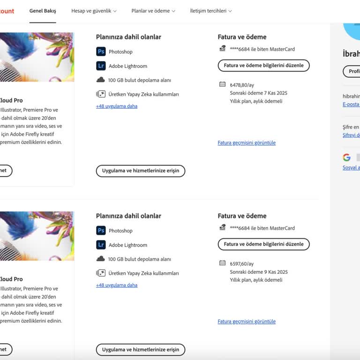
Task: View invoice history for 9 Kas plan
Action: pos(247,321)
